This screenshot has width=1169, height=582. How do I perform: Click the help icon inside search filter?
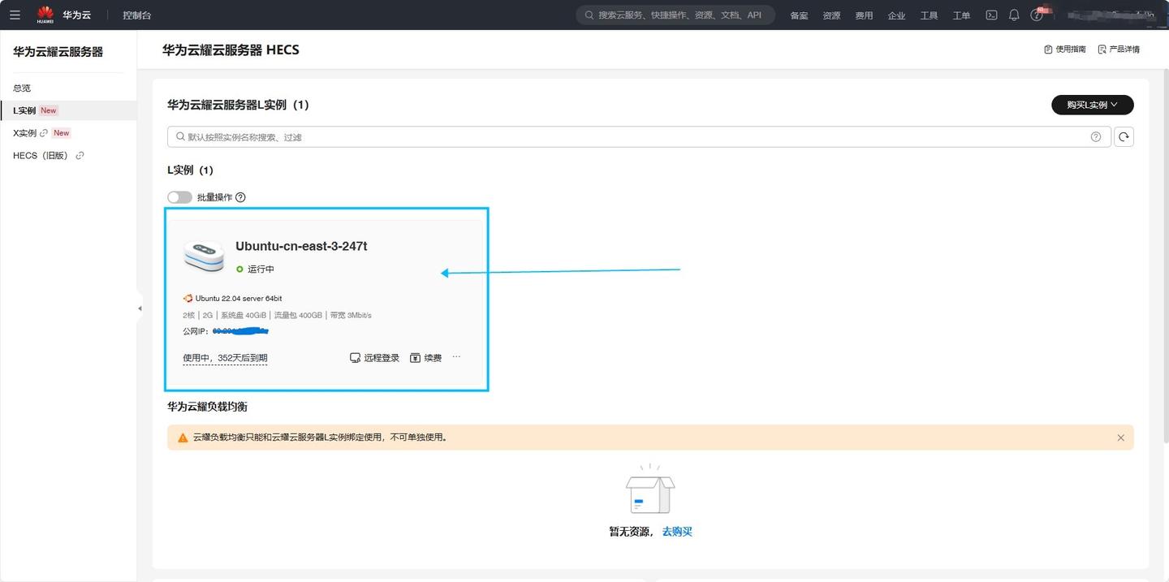pyautogui.click(x=1096, y=137)
